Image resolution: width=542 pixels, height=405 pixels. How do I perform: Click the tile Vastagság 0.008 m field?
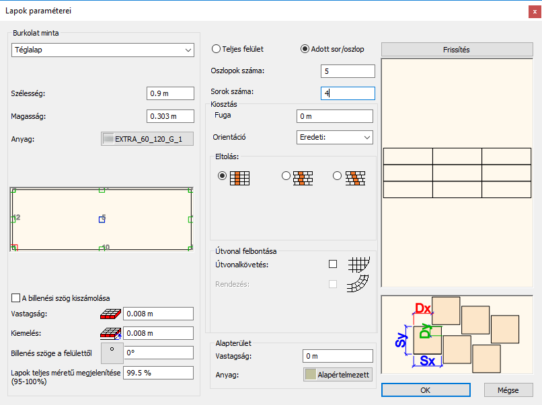pos(158,314)
